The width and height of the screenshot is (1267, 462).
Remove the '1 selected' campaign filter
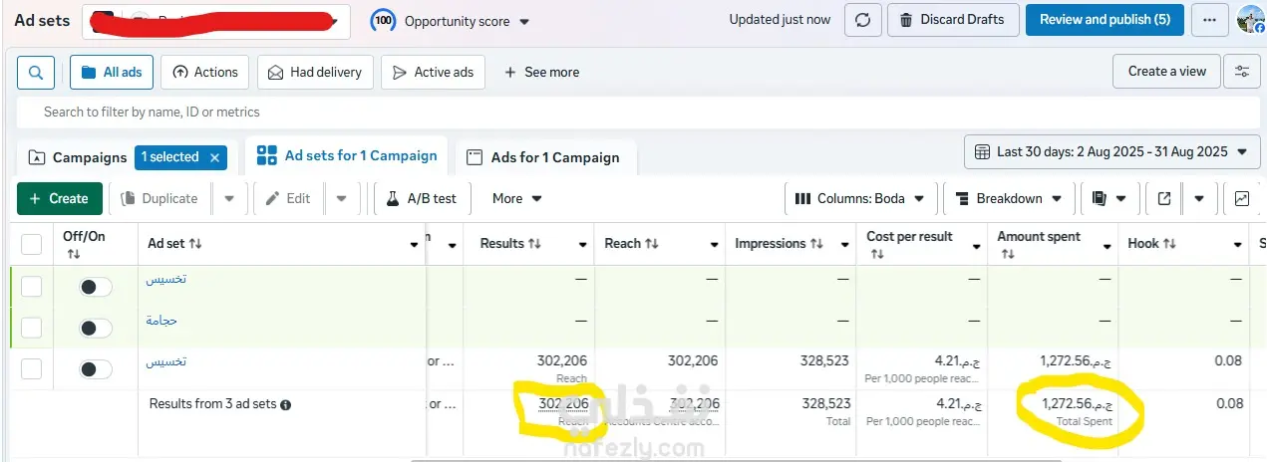[x=214, y=157]
